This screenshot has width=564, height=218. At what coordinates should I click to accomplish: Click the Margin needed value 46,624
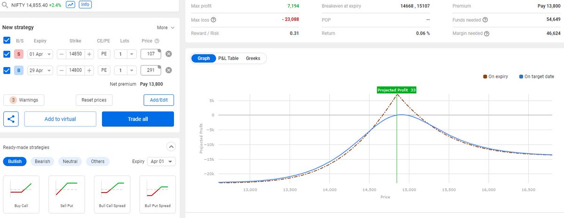click(552, 33)
